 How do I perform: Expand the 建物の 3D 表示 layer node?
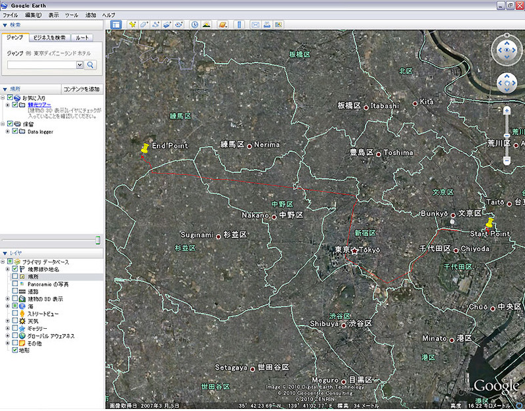tap(7, 299)
